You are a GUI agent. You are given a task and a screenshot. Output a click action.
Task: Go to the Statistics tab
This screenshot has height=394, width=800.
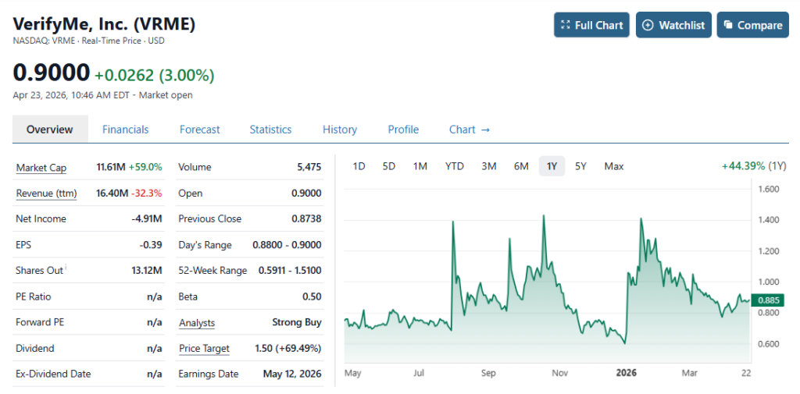pos(270,130)
